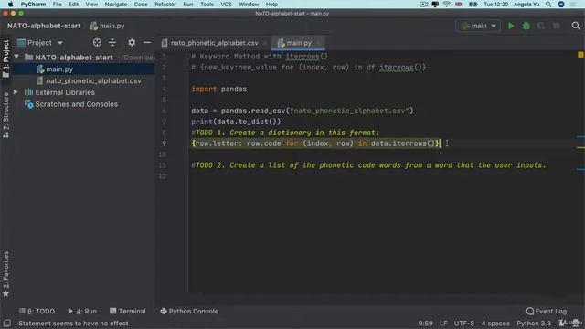Open the Window menu
The height and width of the screenshot is (329, 585).
click(249, 5)
